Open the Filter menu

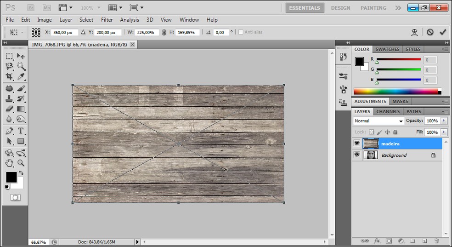click(x=107, y=20)
